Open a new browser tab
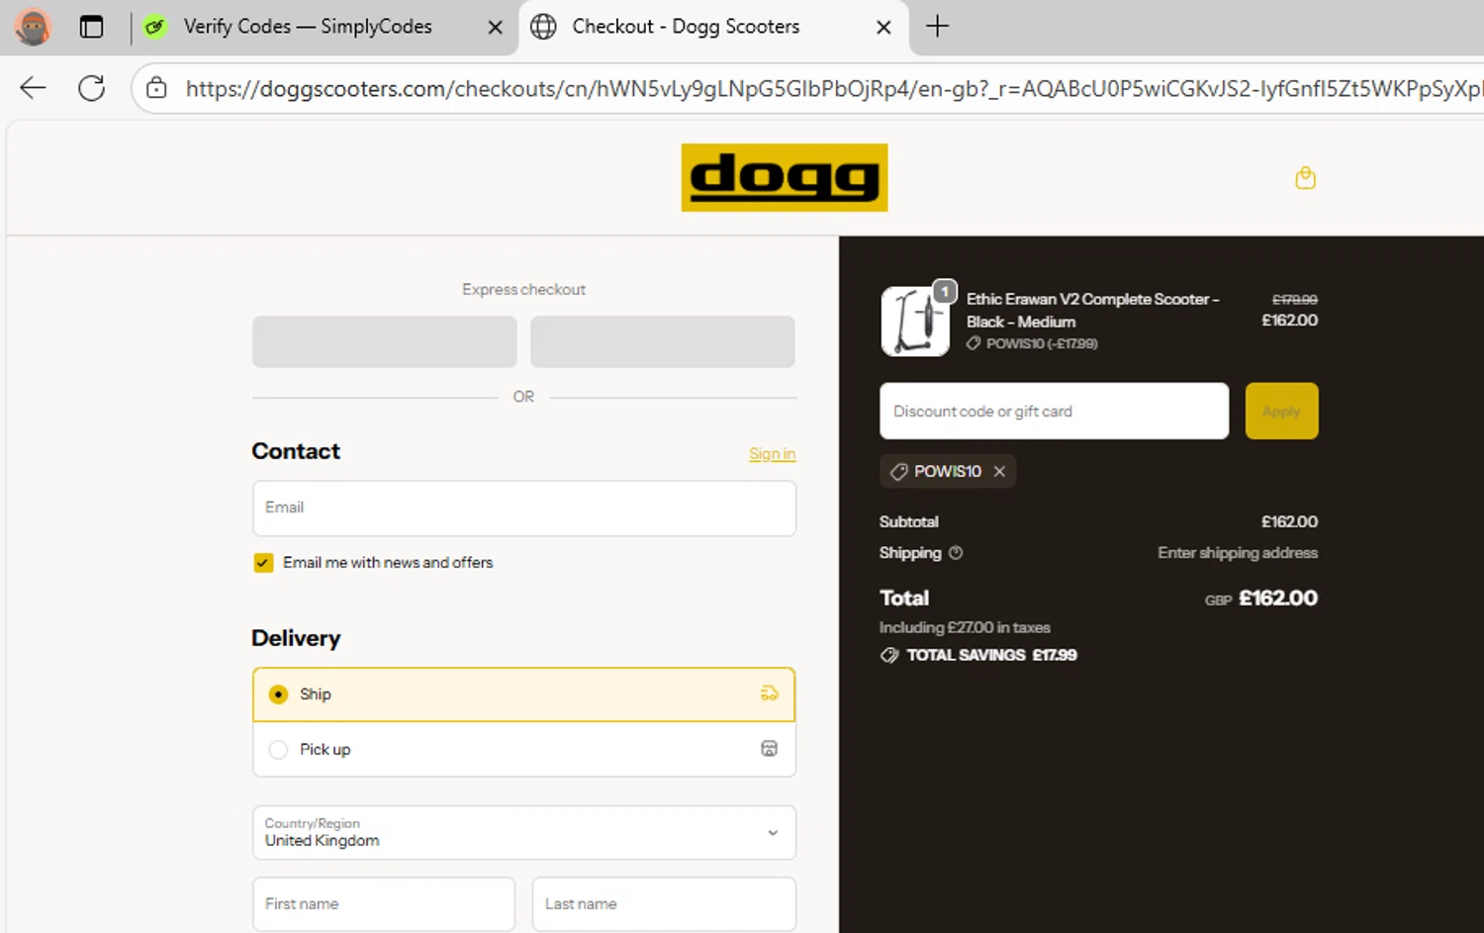Screen dimensions: 1484x933 click(937, 27)
